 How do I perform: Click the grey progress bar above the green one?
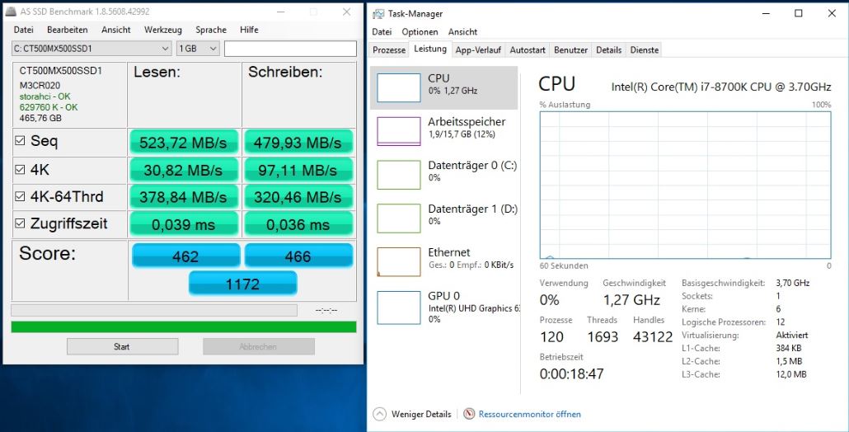coord(154,310)
